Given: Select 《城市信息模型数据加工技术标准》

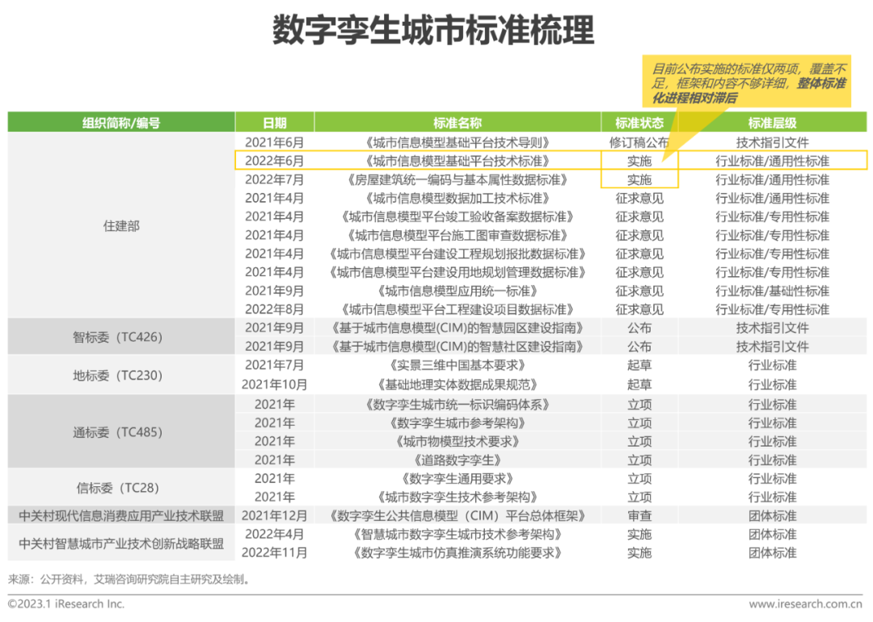Looking at the screenshot, I should (x=457, y=198).
